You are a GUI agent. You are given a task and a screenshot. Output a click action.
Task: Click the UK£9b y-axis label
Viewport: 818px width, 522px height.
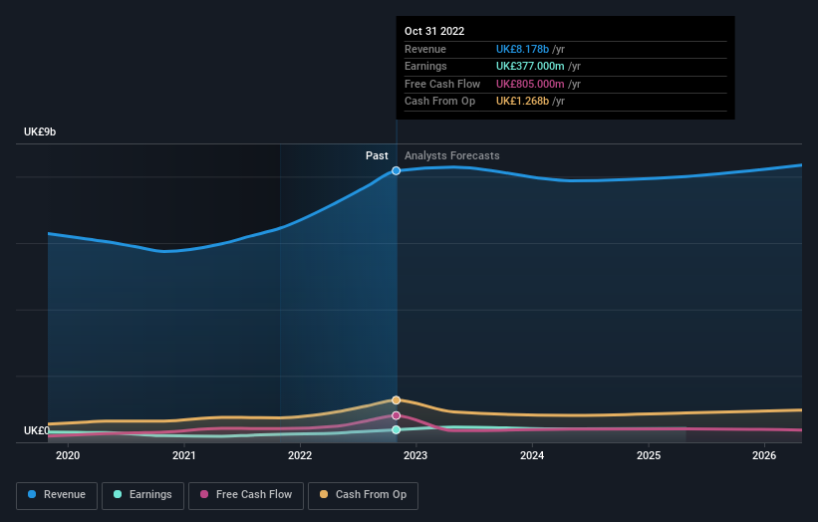coord(40,131)
